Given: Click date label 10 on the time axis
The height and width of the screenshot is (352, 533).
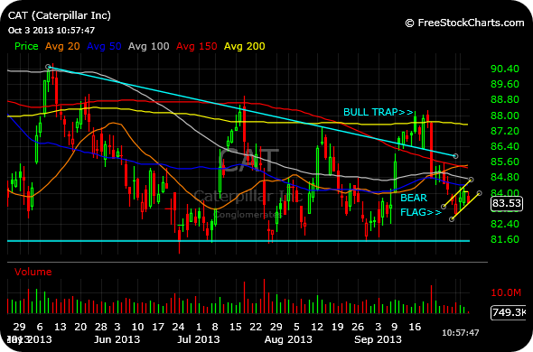Looking at the screenshot, I should [x=137, y=327].
